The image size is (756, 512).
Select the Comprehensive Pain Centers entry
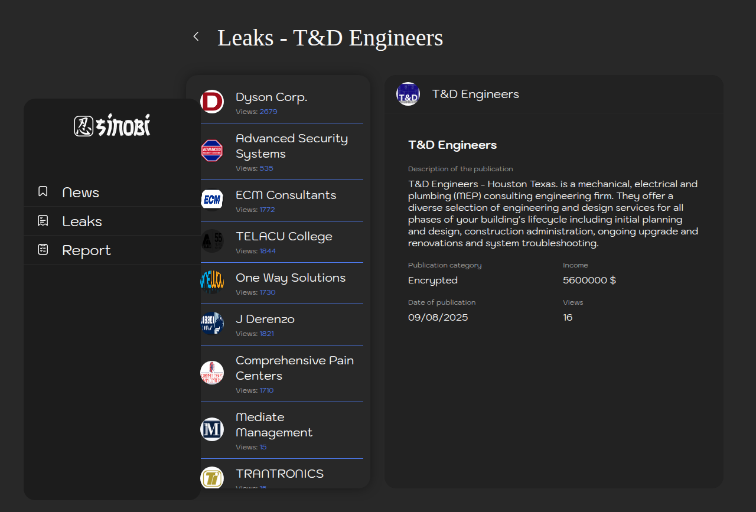[x=294, y=368]
